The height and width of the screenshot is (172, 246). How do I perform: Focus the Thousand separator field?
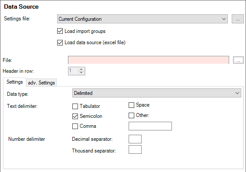(135, 149)
